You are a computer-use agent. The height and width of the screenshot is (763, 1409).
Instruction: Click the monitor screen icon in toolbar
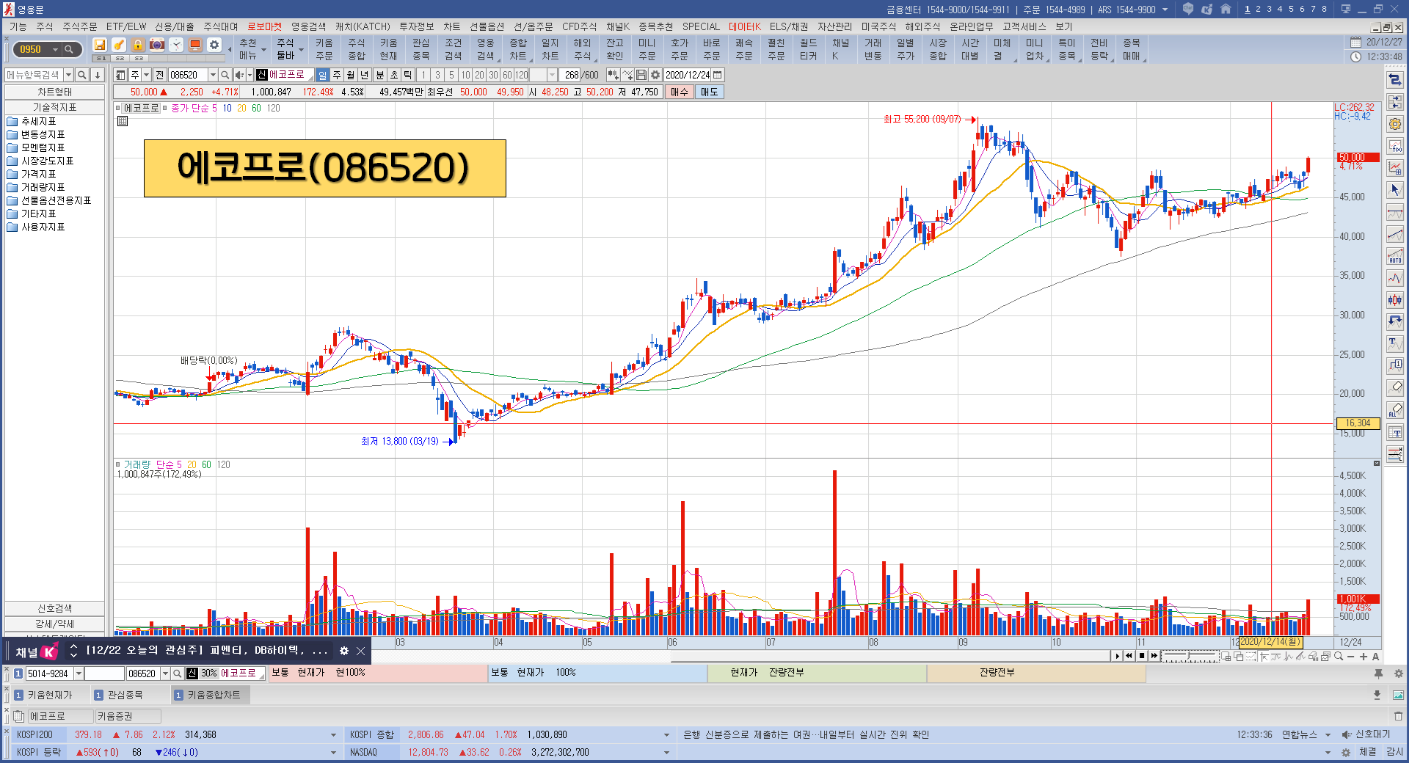click(x=195, y=45)
